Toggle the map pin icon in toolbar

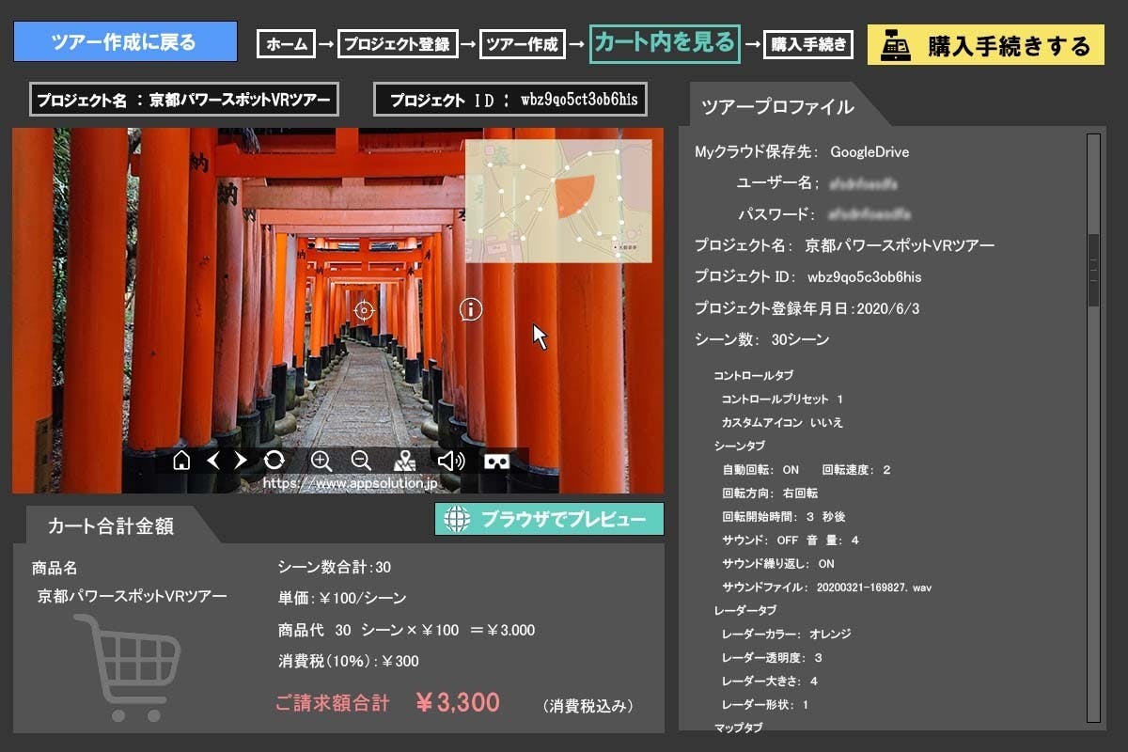tap(404, 461)
